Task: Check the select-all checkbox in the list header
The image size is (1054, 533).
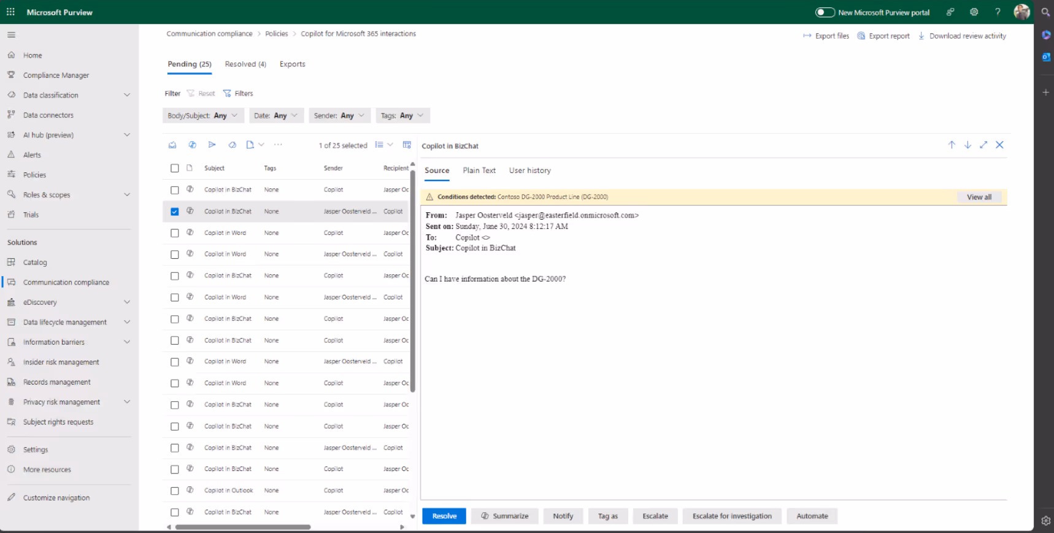Action: coord(175,168)
